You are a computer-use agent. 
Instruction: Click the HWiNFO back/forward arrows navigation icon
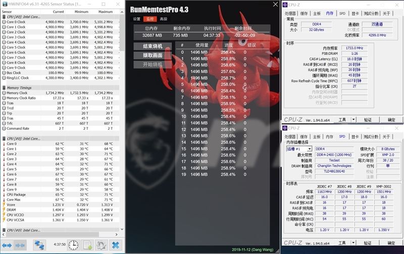click(7, 245)
